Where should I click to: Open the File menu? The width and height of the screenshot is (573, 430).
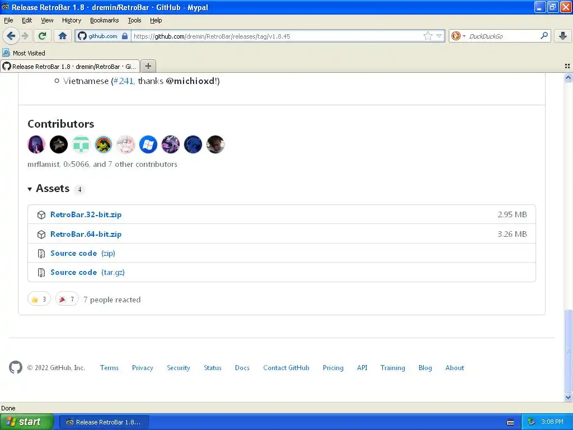click(x=8, y=20)
